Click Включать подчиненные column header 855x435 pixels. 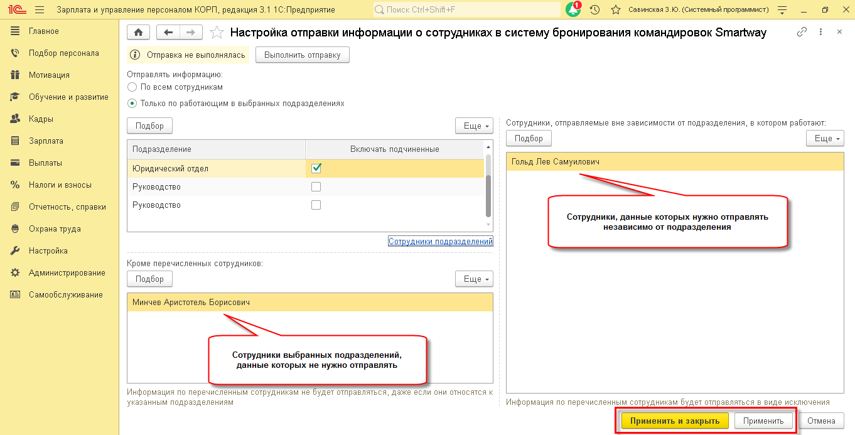394,149
